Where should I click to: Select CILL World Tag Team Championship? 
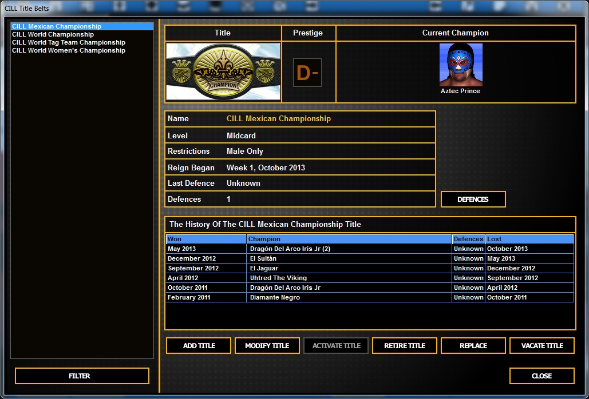68,42
